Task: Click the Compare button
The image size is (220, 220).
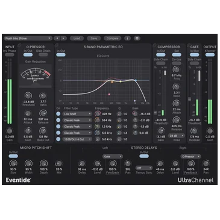Action: (112, 38)
